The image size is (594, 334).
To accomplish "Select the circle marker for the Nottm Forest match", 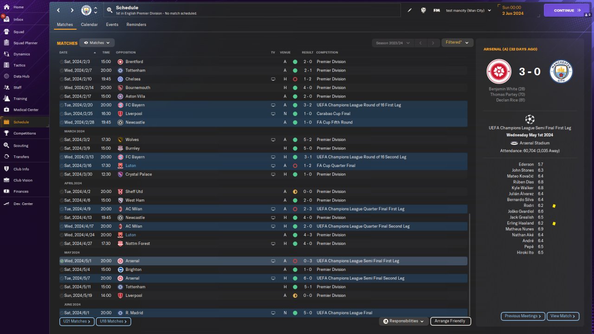I will [62, 244].
